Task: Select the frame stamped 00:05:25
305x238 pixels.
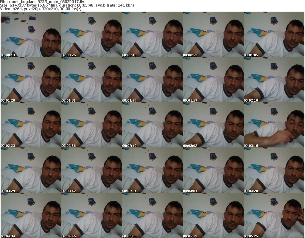Action: pos(274,215)
